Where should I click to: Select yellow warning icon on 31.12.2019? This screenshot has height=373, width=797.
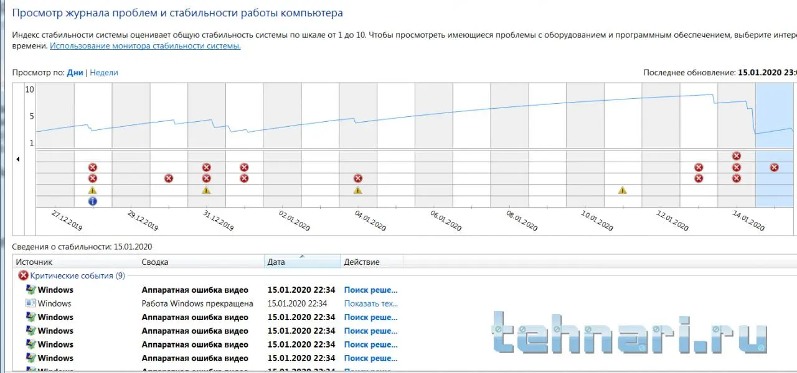coord(207,190)
